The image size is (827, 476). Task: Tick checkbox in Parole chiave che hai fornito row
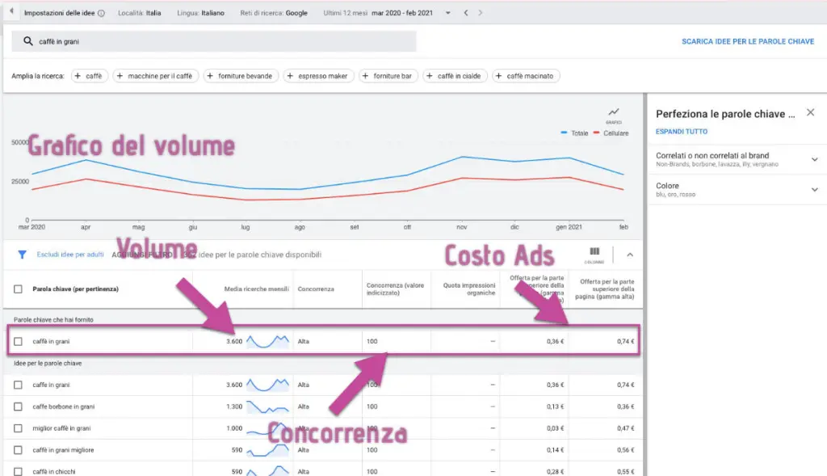click(x=18, y=341)
